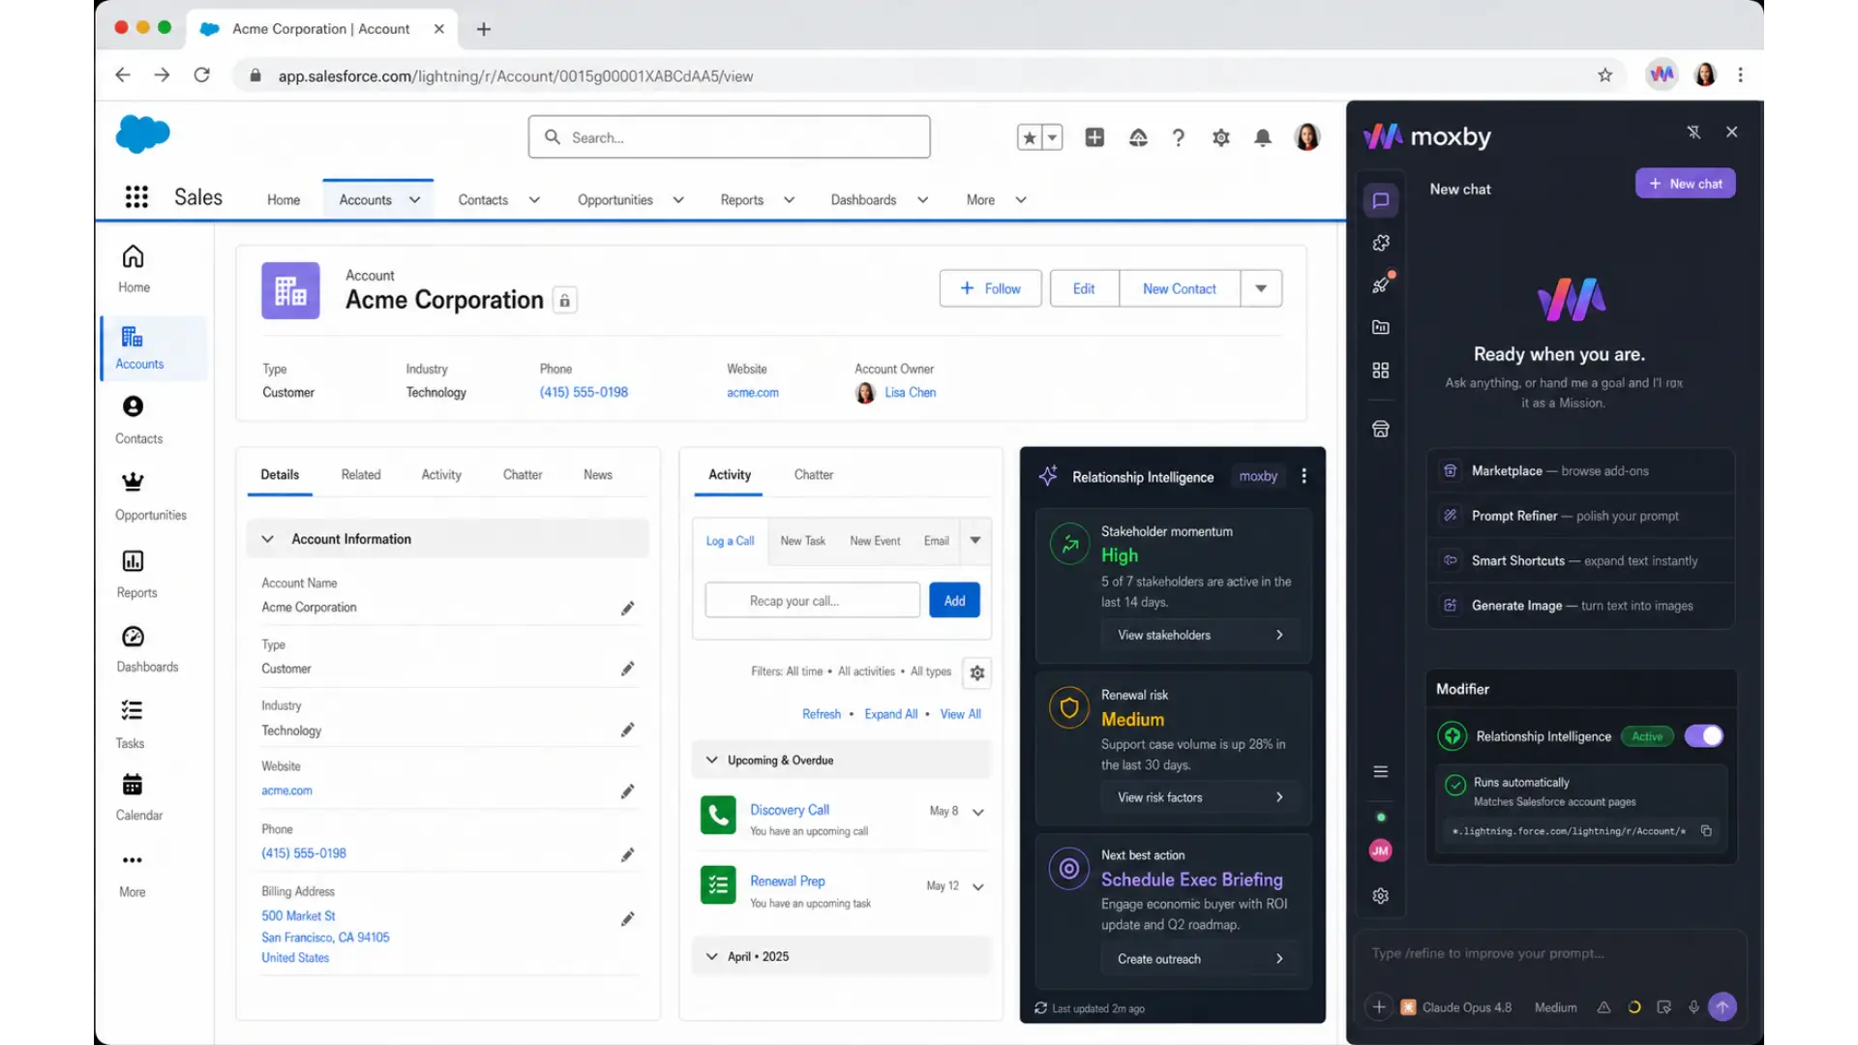Viewport: 1858px width, 1045px height.
Task: Open the Lisa Chen account owner link
Action: pos(910,393)
